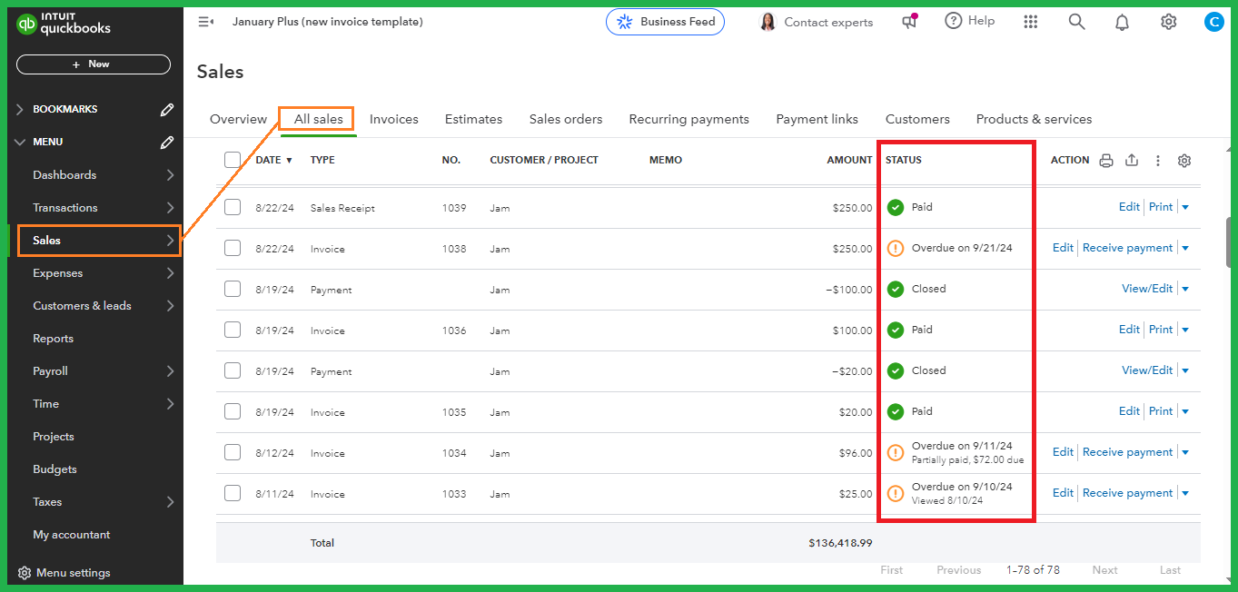Click the print icon above the sales table
1238x592 pixels.
click(x=1105, y=160)
